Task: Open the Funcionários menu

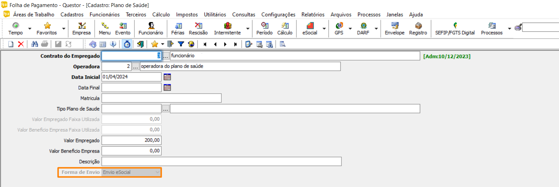Action: (x=105, y=14)
